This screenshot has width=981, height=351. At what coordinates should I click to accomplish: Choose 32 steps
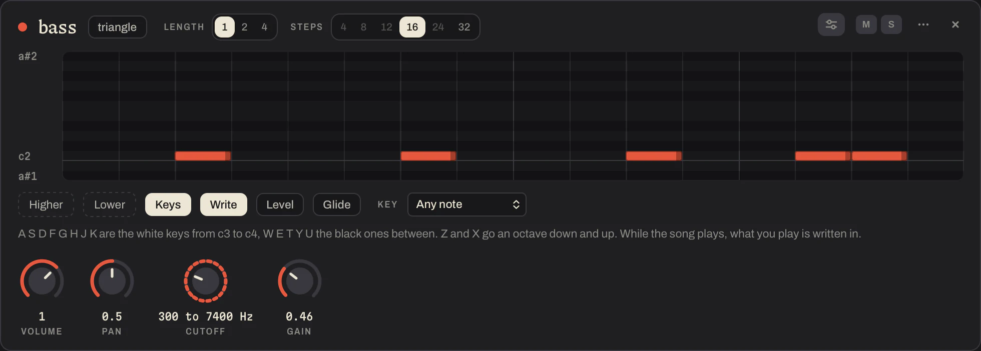(x=464, y=27)
